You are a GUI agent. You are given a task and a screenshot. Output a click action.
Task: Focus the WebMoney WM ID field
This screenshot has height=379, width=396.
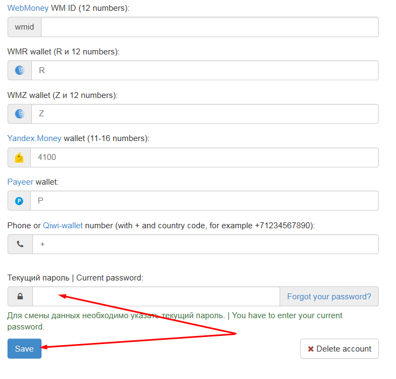[209, 27]
